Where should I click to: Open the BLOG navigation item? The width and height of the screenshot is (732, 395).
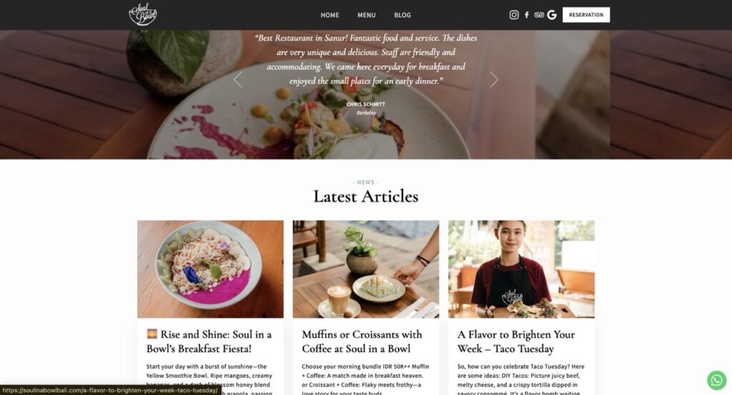[x=402, y=15]
